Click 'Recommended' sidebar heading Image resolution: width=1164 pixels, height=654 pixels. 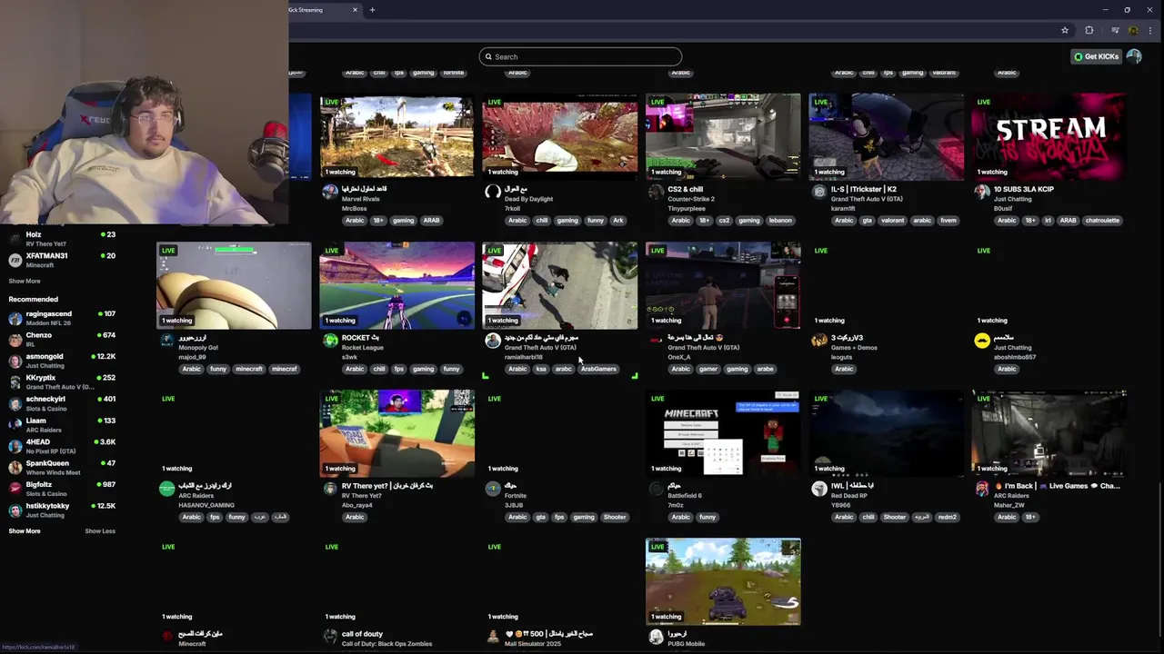click(x=33, y=299)
